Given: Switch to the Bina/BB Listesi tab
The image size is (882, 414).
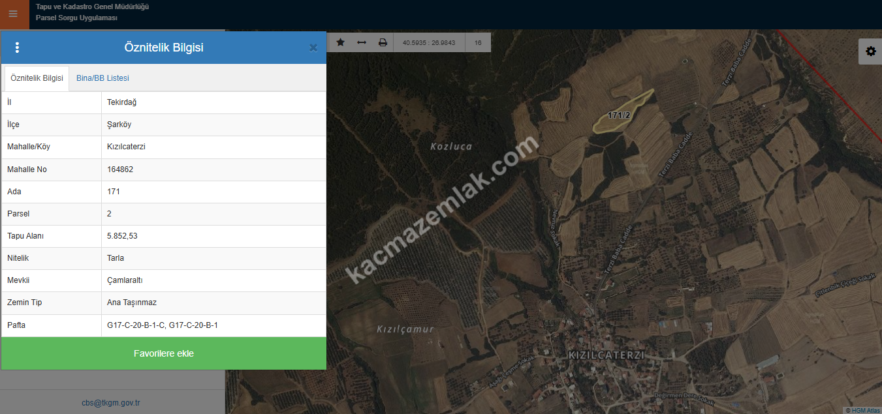Looking at the screenshot, I should coord(102,78).
